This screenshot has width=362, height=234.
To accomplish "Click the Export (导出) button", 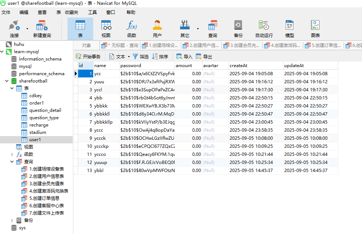I will pos(204,56).
